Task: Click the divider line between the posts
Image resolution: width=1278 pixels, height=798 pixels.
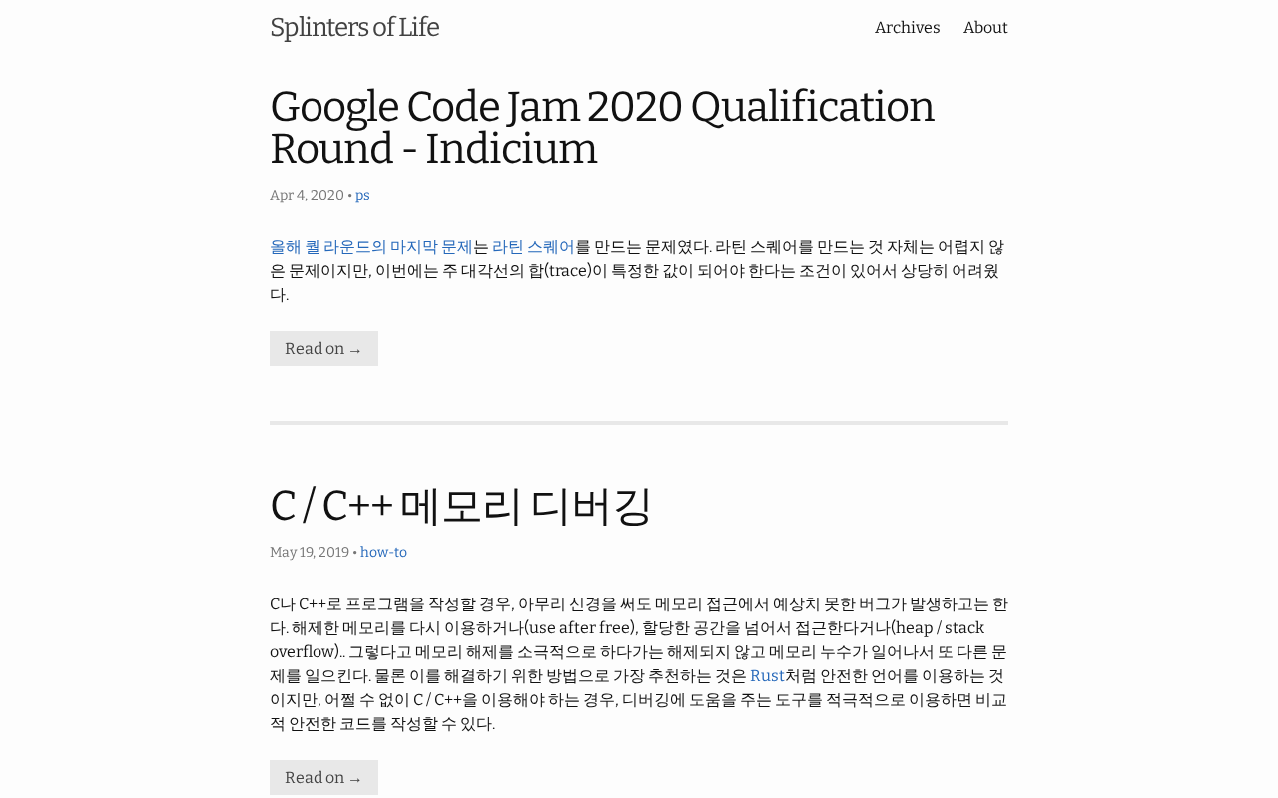Action: [639, 423]
